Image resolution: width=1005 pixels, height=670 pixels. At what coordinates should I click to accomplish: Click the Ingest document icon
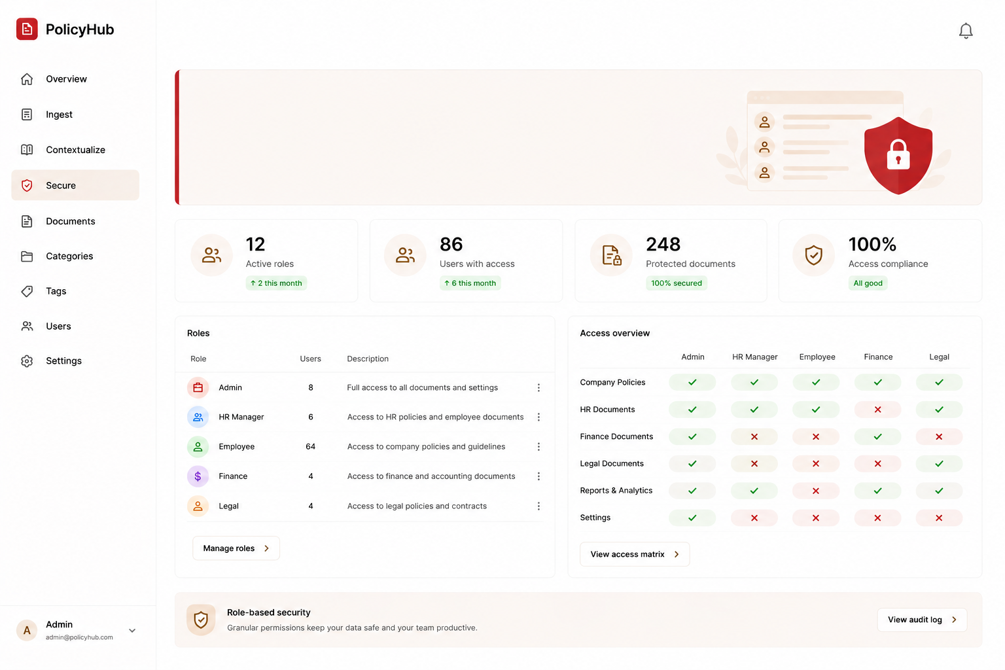click(27, 115)
